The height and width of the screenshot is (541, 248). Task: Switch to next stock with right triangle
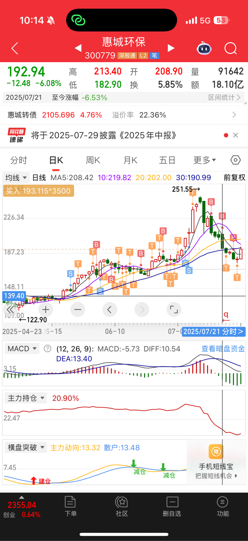(171, 48)
